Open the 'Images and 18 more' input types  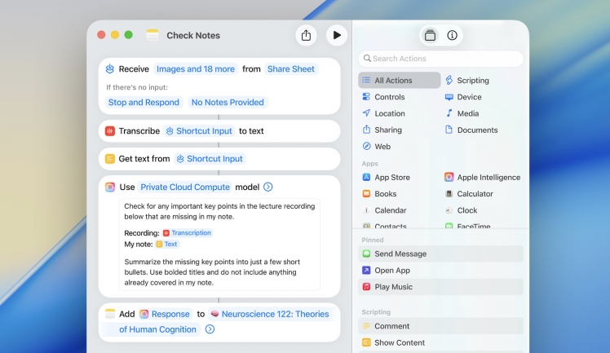[195, 69]
